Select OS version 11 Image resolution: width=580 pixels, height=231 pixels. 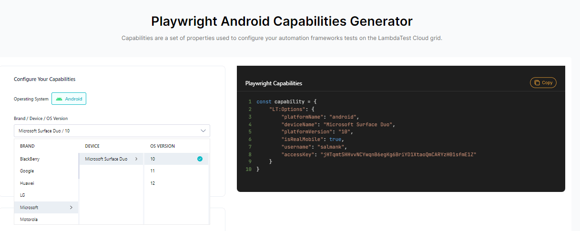click(176, 171)
